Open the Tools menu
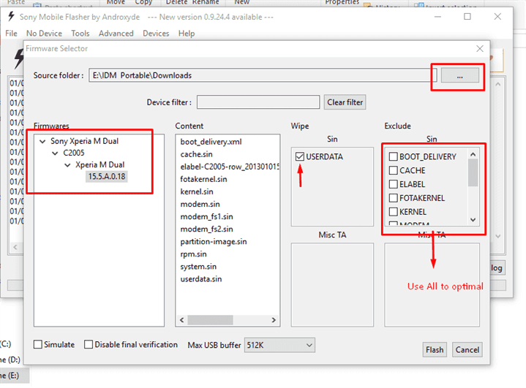 [80, 34]
